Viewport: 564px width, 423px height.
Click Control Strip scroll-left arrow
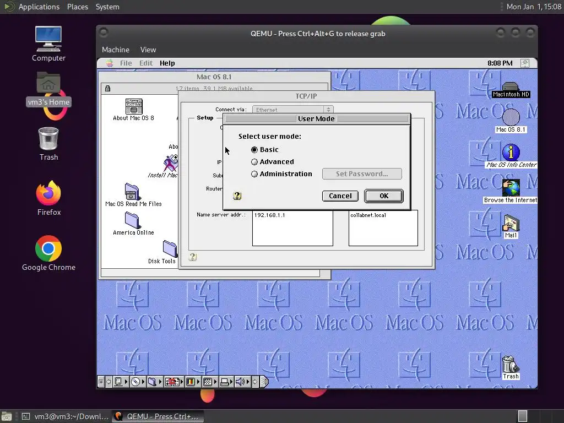coord(109,382)
